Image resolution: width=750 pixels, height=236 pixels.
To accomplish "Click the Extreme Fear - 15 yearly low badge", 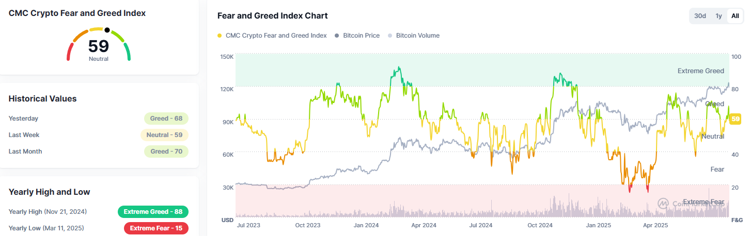I will point(156,228).
